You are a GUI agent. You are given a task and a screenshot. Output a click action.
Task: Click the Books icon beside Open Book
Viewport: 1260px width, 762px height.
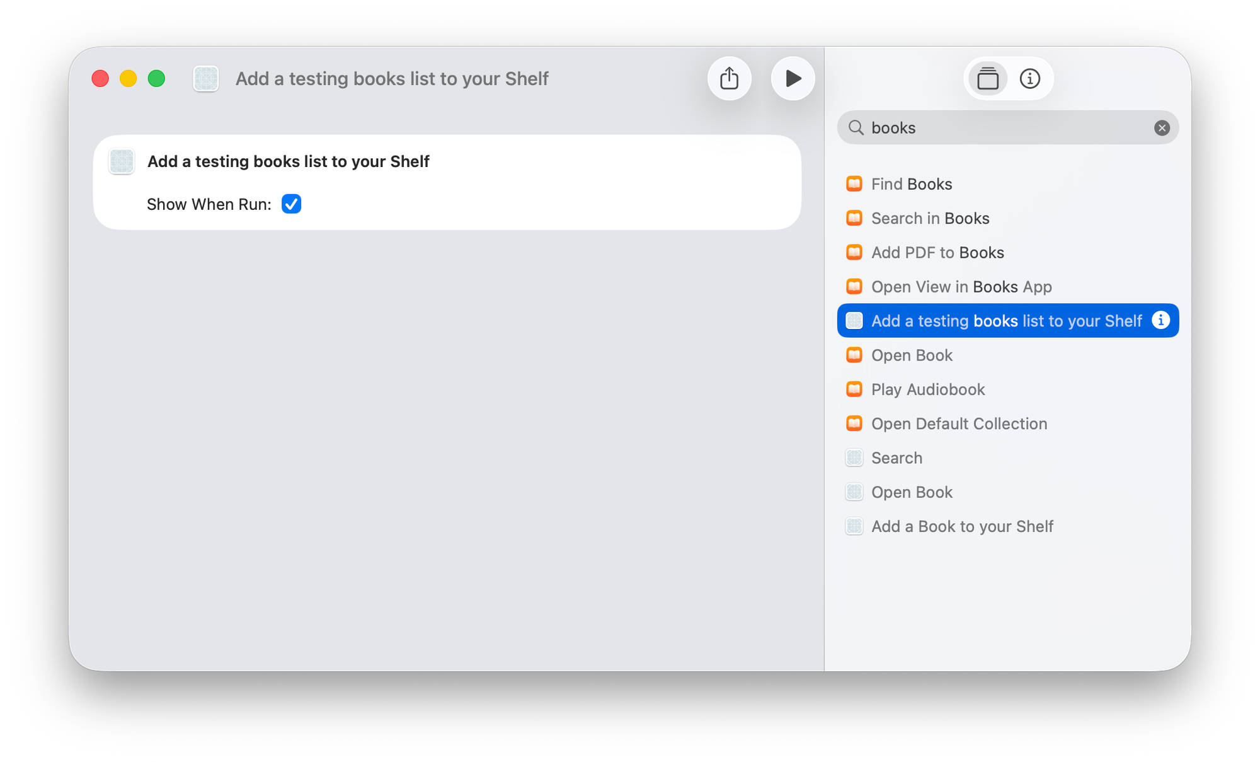[854, 355]
